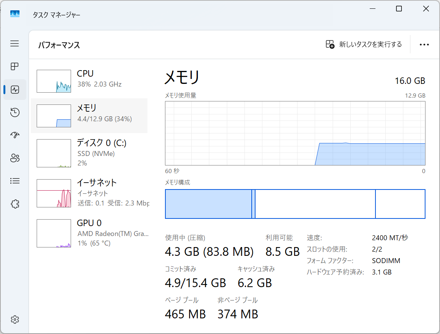
Task: Maximize the Task Manager window
Action: coord(399,9)
